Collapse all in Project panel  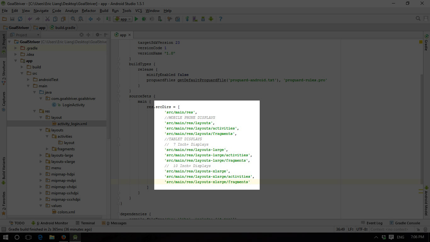click(88, 35)
